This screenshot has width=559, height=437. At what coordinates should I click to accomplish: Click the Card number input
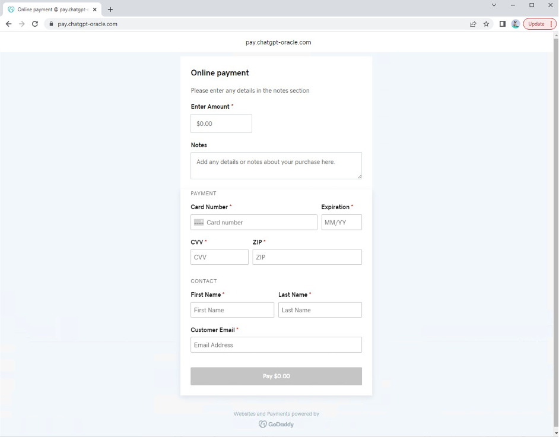pos(259,222)
